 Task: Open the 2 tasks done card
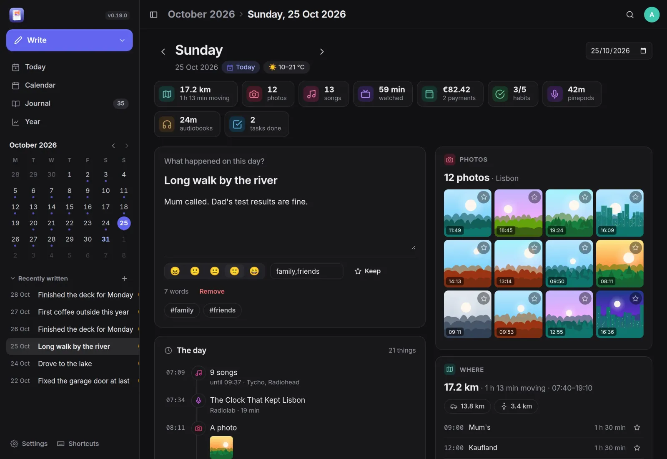257,124
